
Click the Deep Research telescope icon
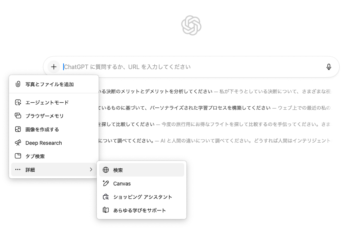18,143
